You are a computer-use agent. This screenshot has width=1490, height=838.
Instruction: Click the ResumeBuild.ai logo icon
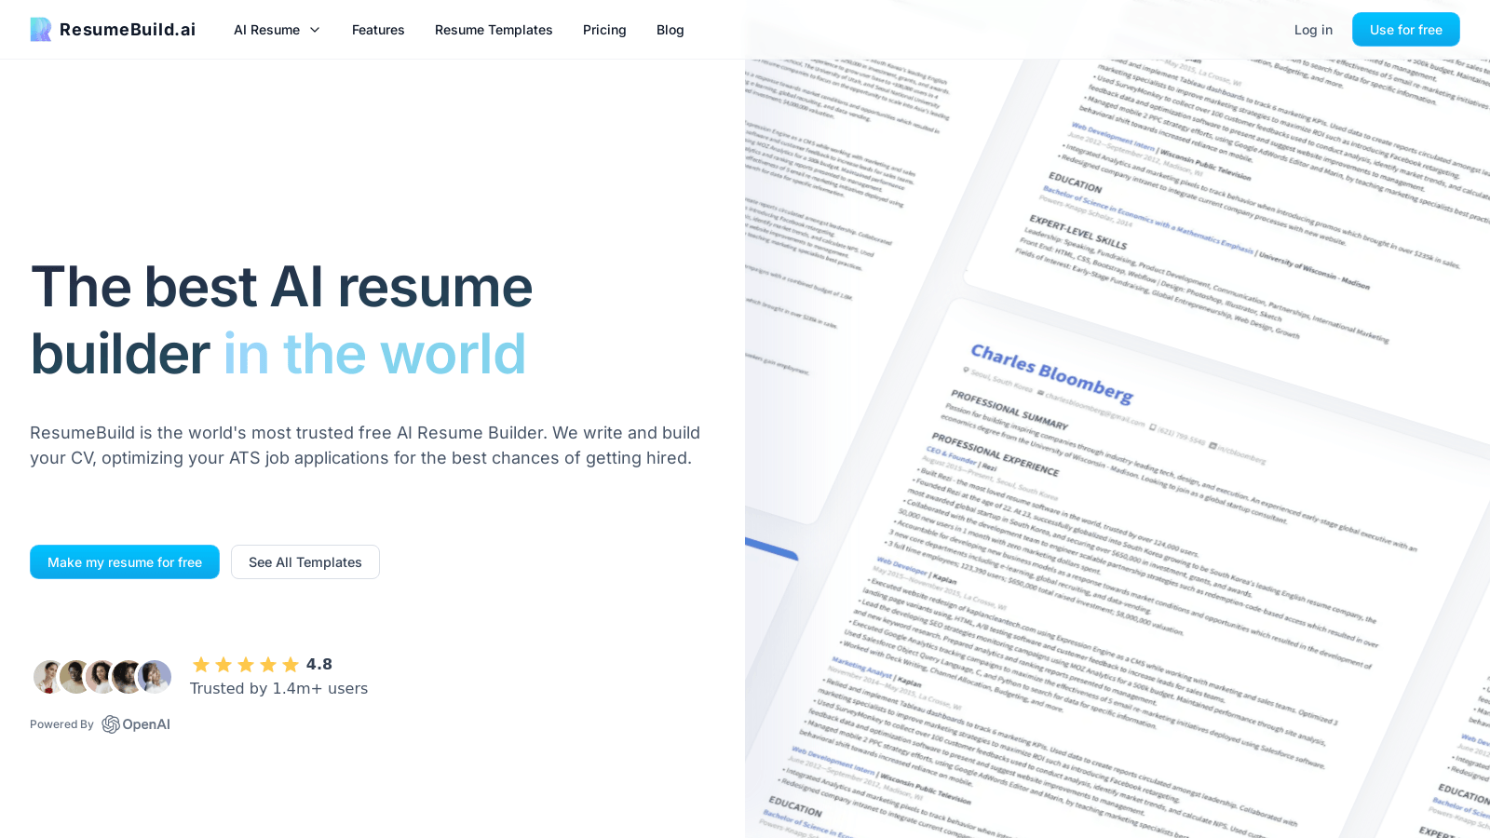[x=41, y=30]
